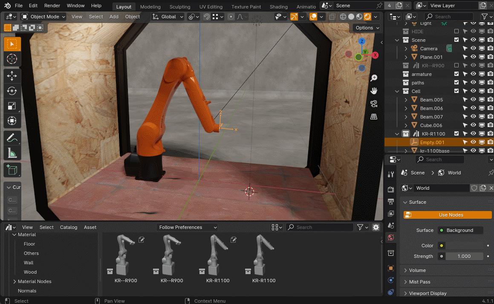The height and width of the screenshot is (304, 494).
Task: Click the red X axis gizmo
Action: [375, 55]
